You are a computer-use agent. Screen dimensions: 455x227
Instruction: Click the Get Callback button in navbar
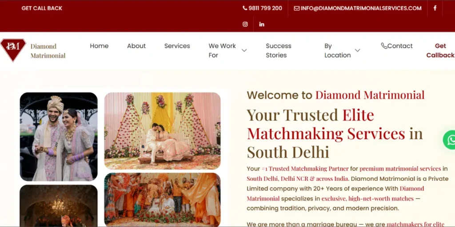[x=440, y=51]
